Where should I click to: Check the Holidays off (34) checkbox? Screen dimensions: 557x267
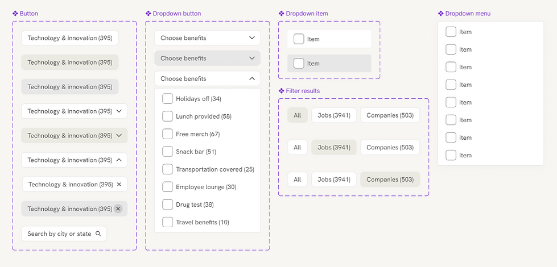pos(167,99)
